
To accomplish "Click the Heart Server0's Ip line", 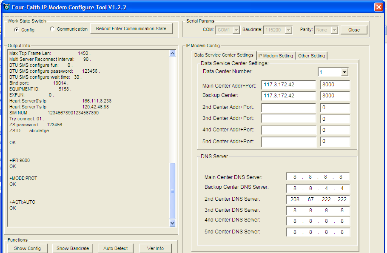I will point(60,101).
